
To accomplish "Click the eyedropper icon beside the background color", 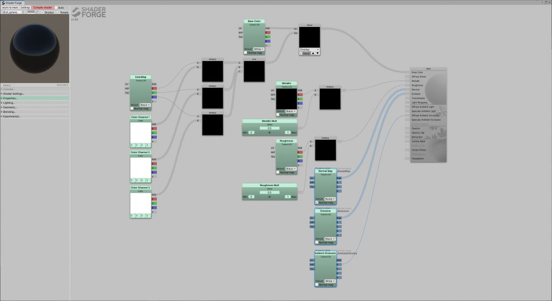I will pos(37,12).
